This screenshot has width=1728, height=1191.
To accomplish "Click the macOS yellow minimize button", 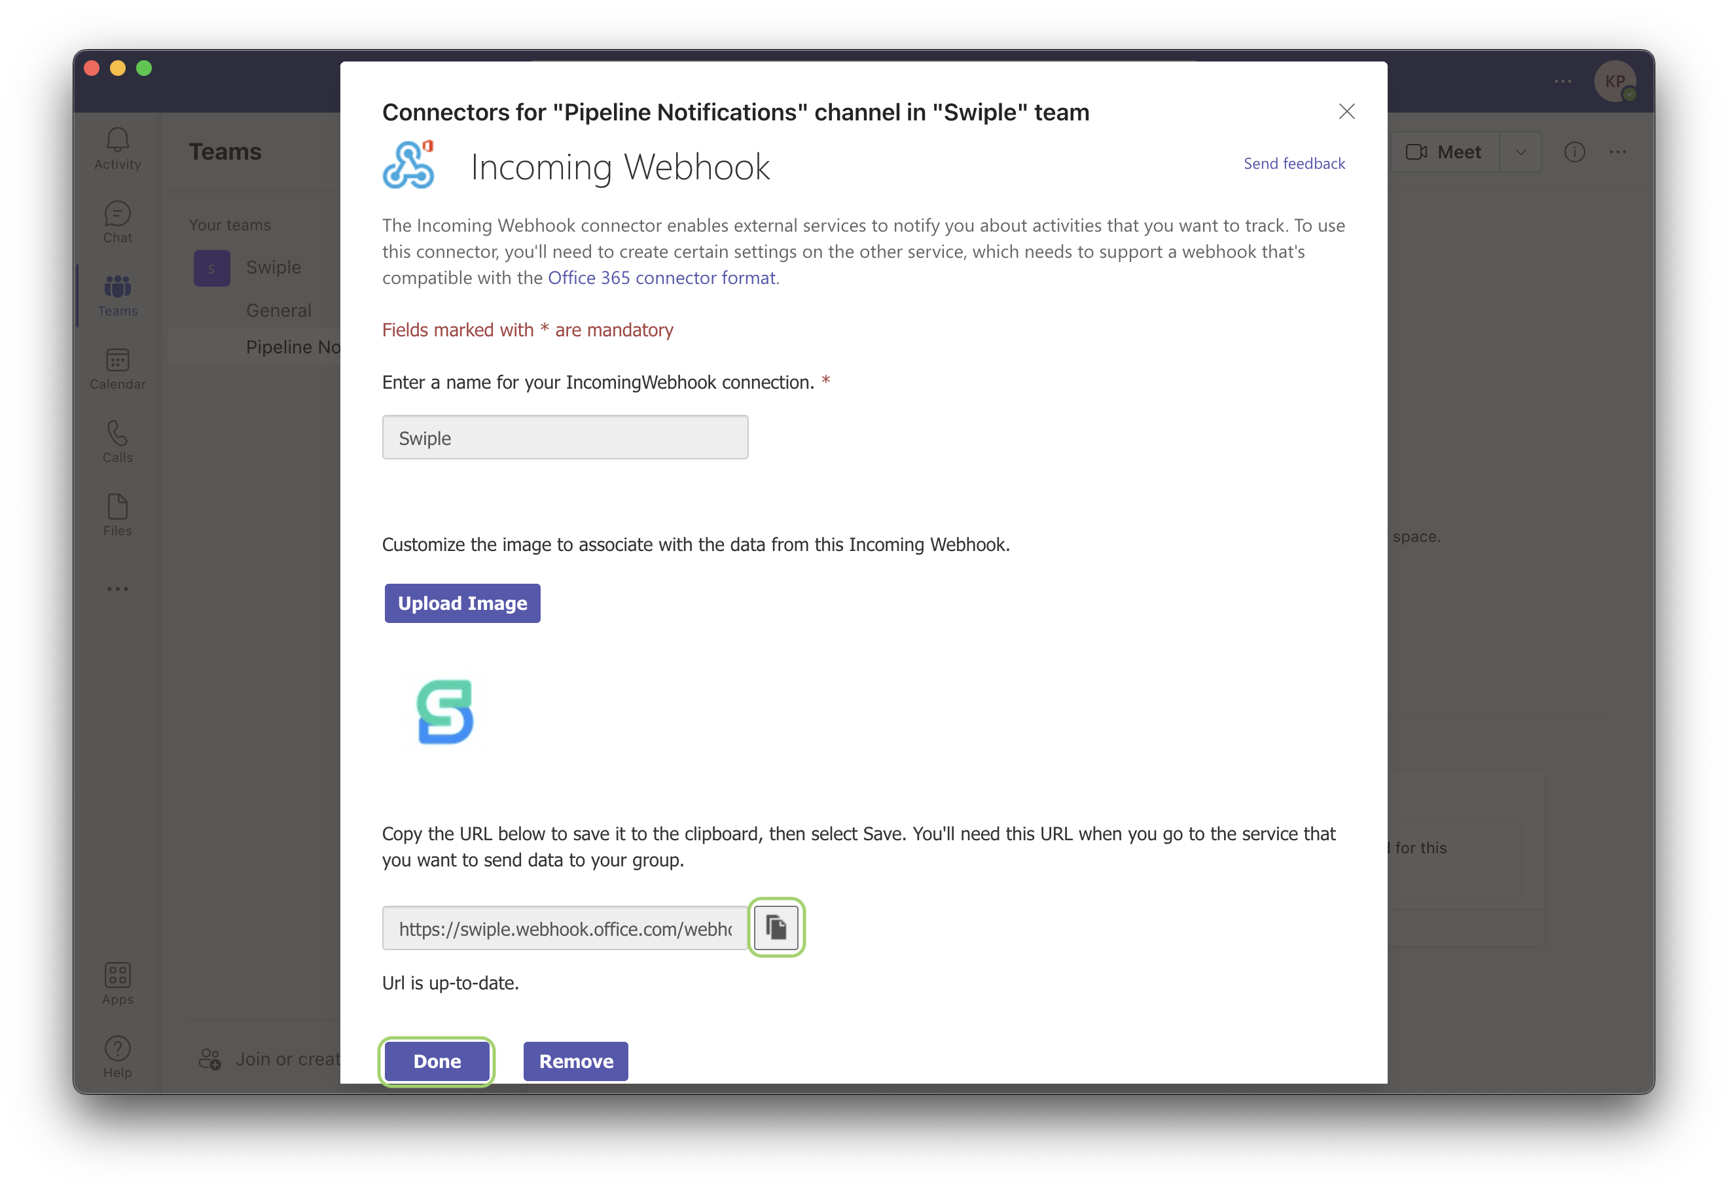I will click(117, 69).
